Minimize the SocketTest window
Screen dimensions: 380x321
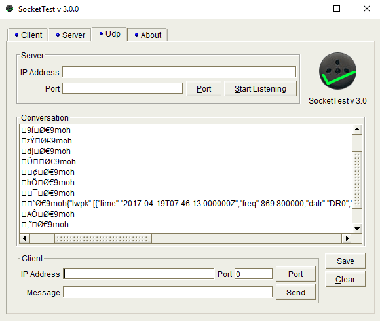coord(307,9)
